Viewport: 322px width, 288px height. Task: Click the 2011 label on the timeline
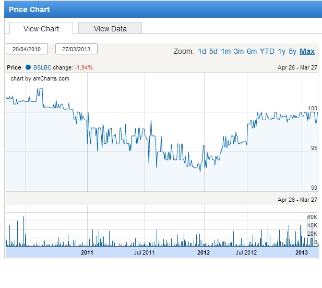pos(87,252)
